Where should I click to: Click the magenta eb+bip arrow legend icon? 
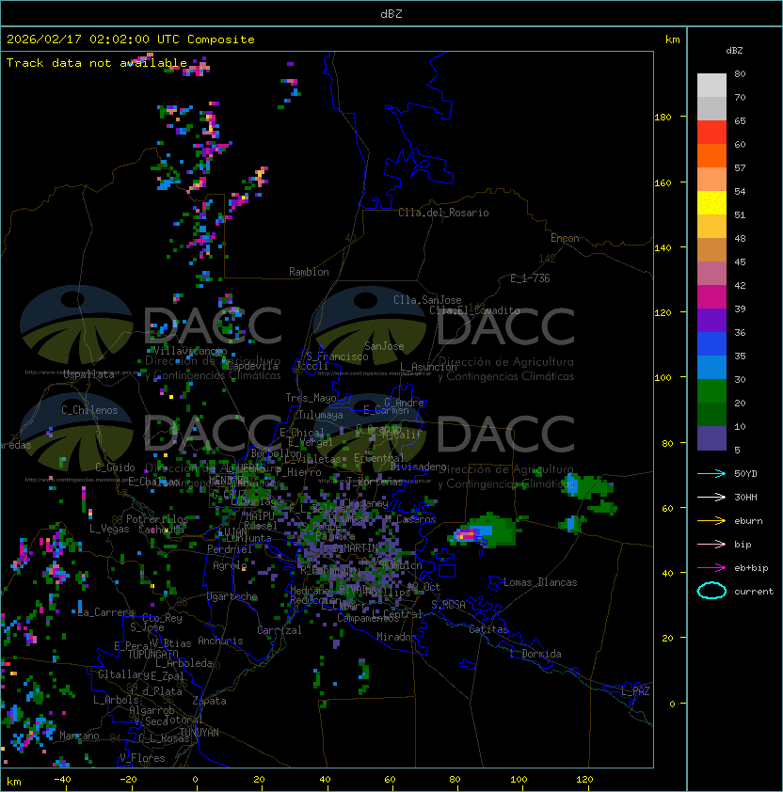[711, 568]
